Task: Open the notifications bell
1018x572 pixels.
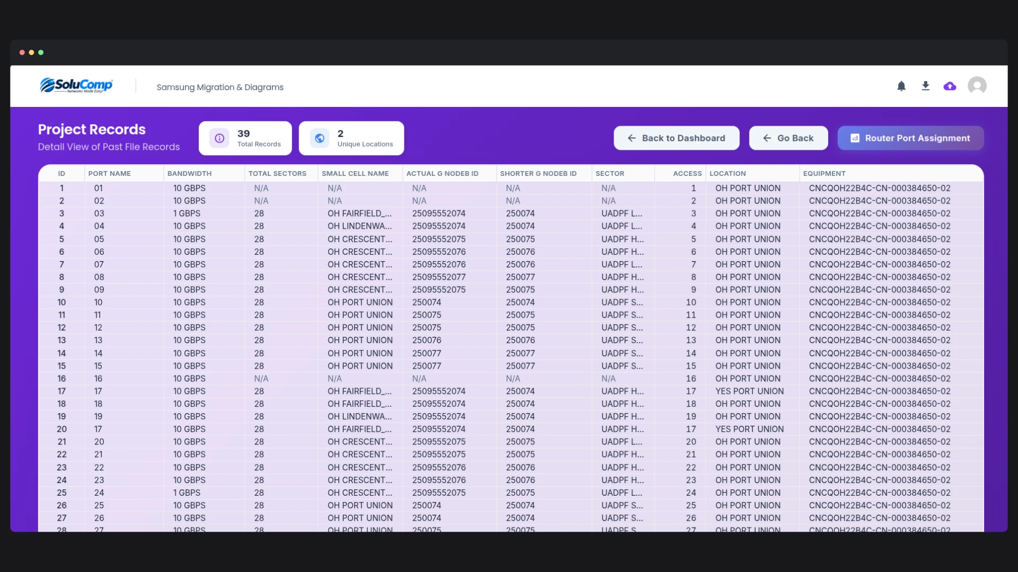Action: (901, 86)
